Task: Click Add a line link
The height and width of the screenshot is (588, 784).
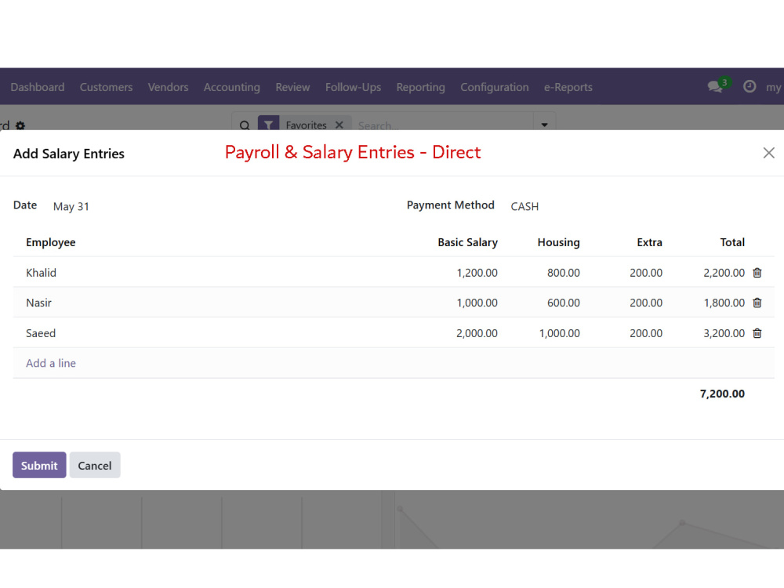Action: (x=51, y=363)
